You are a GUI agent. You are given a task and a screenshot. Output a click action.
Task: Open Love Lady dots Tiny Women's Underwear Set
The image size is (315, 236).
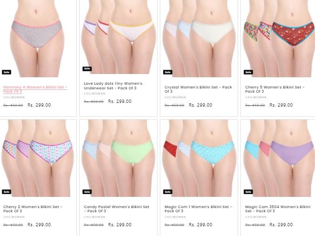tap(113, 86)
